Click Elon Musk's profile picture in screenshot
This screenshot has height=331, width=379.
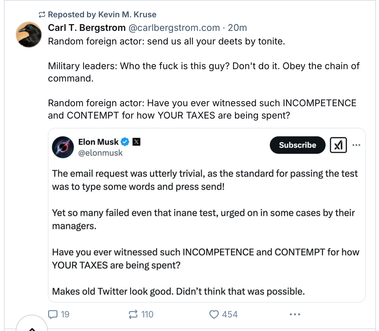click(63, 147)
